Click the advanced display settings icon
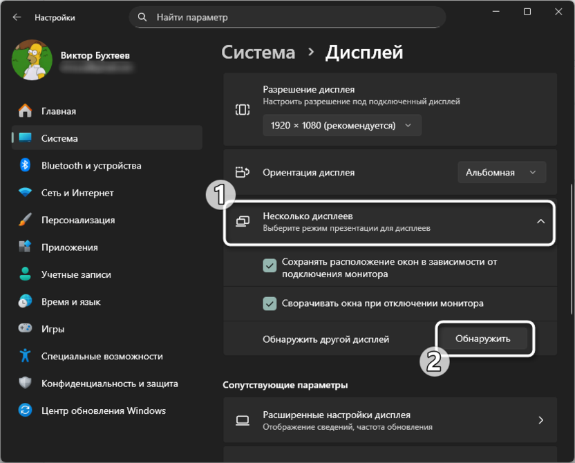Viewport: 575px width, 463px height. tap(243, 419)
